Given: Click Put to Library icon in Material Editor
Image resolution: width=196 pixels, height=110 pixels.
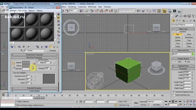Looking at the screenshot, I should click(37, 47).
